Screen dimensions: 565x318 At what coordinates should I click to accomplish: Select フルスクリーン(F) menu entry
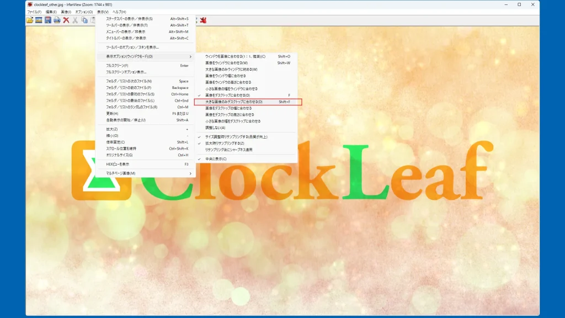pyautogui.click(x=146, y=66)
